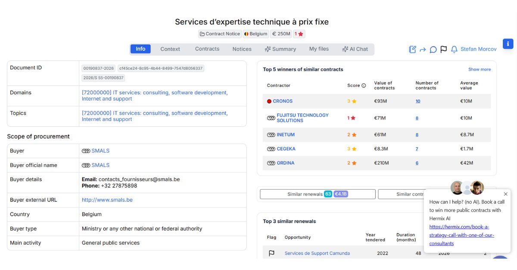
Task: Click the red dot icon beside CRONOS
Action: click(269, 101)
